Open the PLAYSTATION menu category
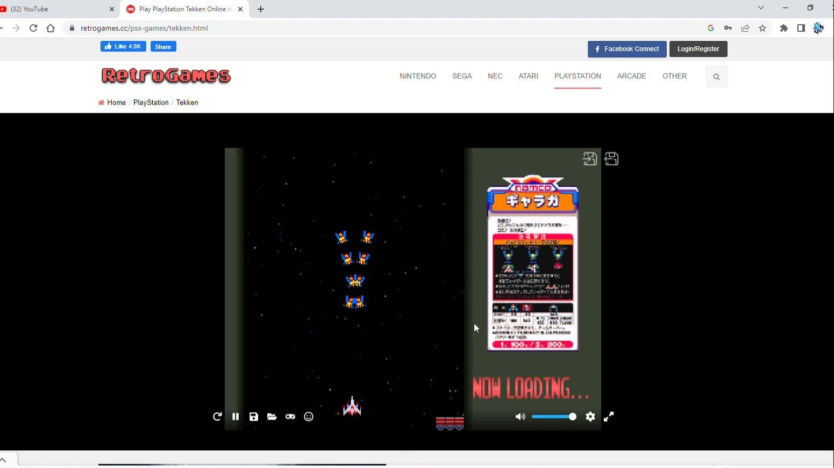The height and width of the screenshot is (468, 834). pos(578,76)
